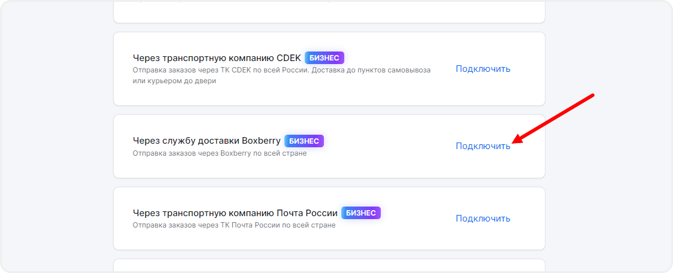This screenshot has height=273, width=673.
Task: Click БИЗНЕС badge beside Почта России
Action: [x=361, y=213]
